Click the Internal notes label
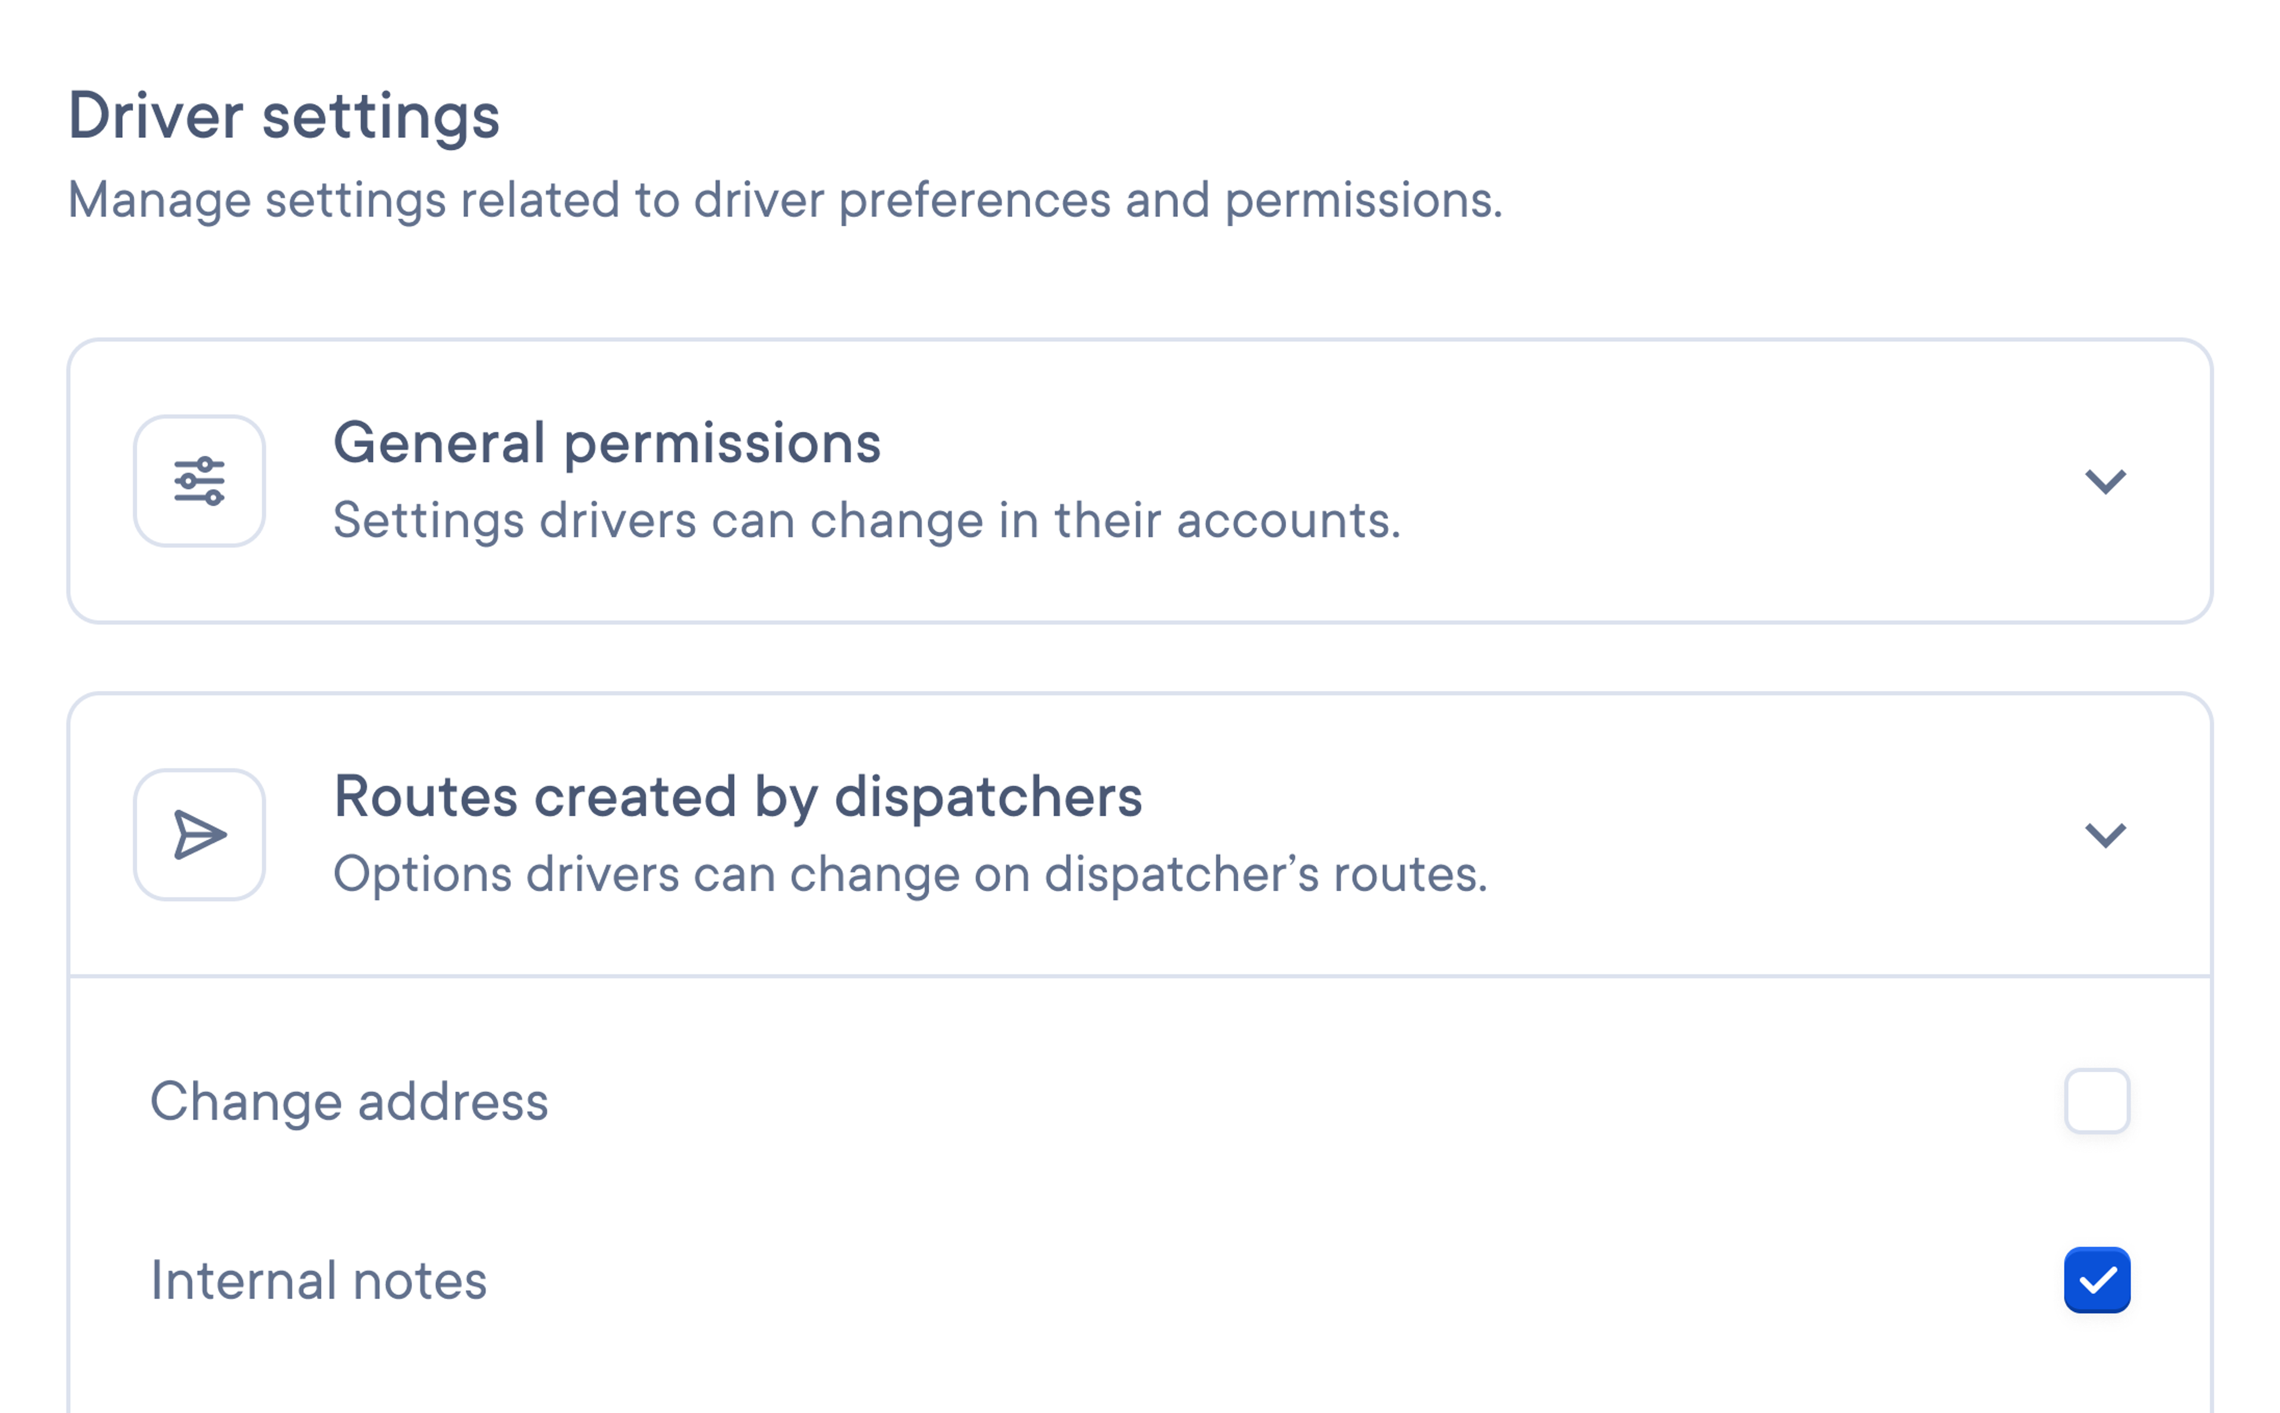The height and width of the screenshot is (1413, 2280). click(319, 1279)
